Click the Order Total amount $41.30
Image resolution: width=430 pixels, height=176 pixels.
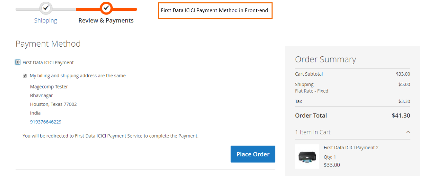point(401,116)
